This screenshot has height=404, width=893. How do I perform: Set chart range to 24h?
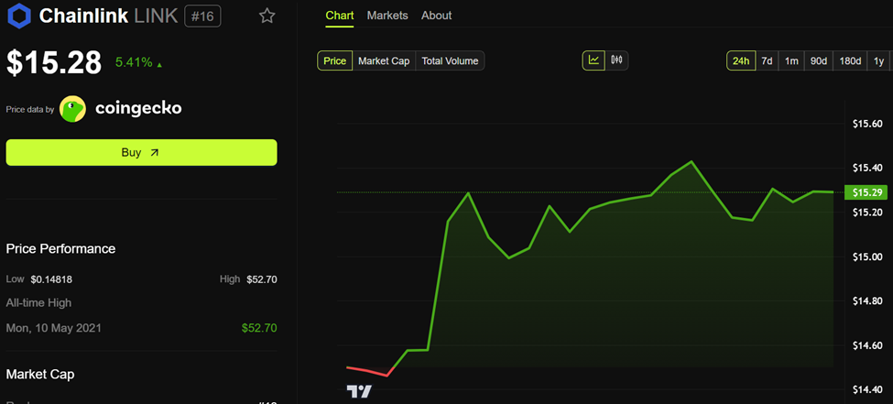click(740, 60)
